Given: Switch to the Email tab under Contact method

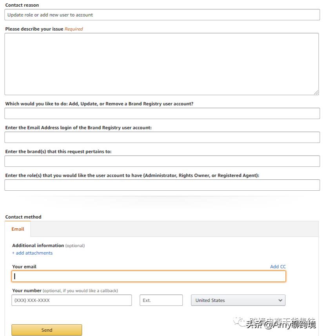Looking at the screenshot, I should point(18,229).
